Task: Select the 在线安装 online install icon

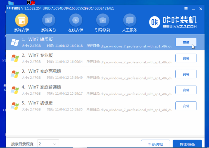Action: 76,20
